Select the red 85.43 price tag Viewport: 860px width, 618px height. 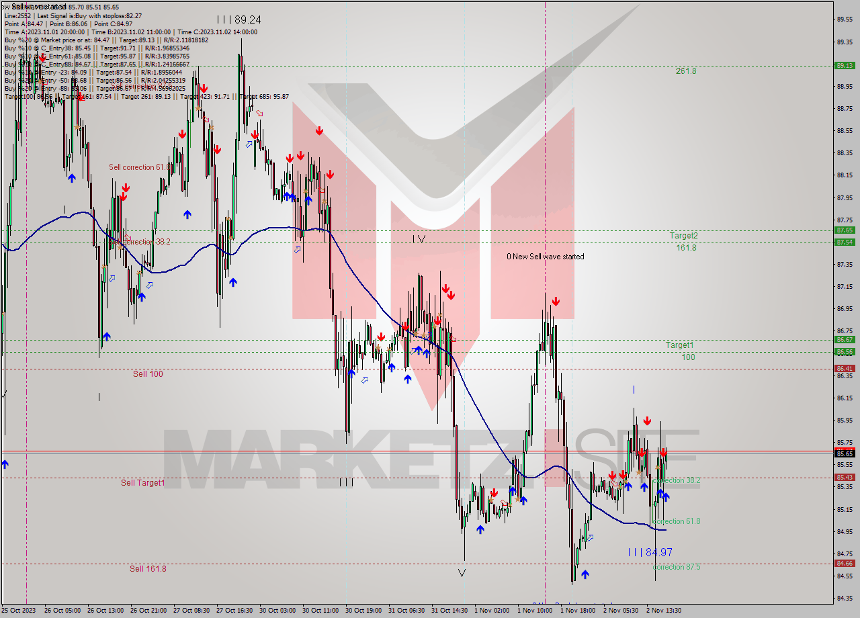pyautogui.click(x=845, y=478)
